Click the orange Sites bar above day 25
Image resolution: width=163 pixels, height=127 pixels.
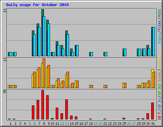(125, 85)
